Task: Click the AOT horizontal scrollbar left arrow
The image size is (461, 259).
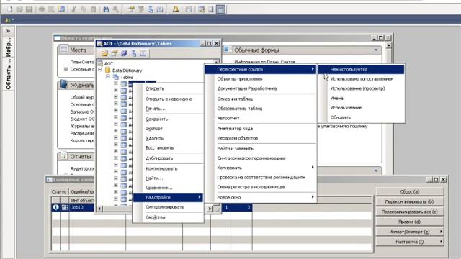Action: (x=99, y=209)
